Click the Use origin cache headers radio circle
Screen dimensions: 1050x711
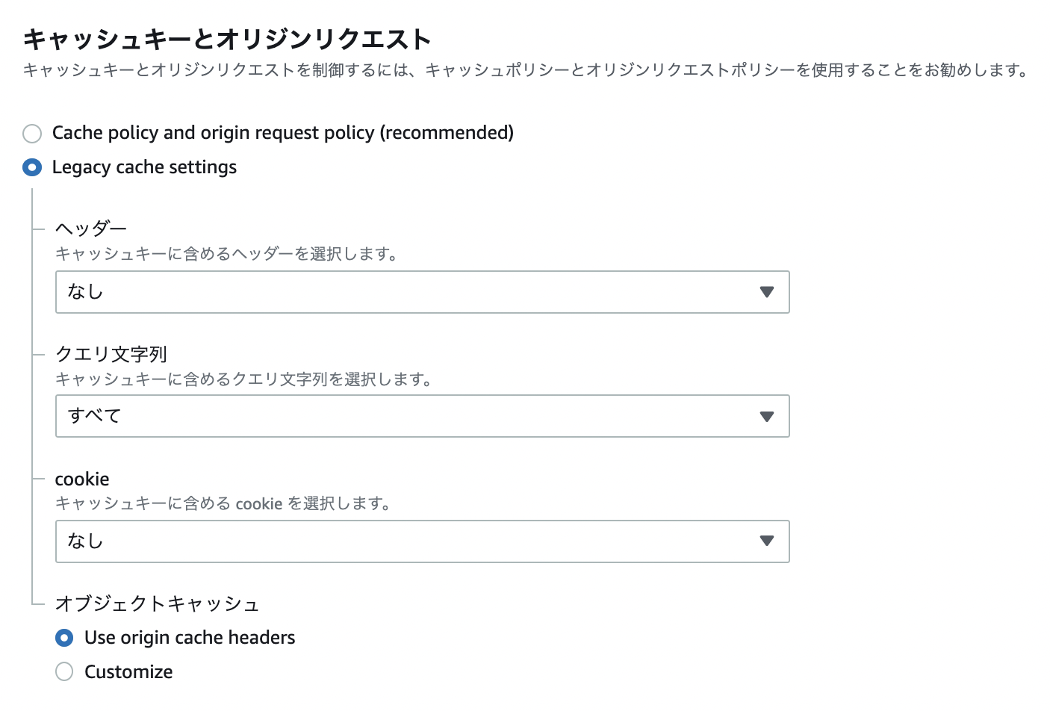[x=64, y=638]
